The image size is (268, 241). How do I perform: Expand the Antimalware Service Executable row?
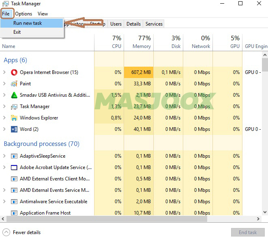pos(4,202)
